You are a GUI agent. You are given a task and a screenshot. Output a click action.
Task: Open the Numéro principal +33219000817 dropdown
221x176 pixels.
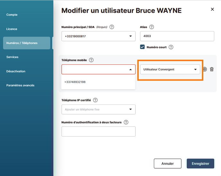tap(98, 36)
